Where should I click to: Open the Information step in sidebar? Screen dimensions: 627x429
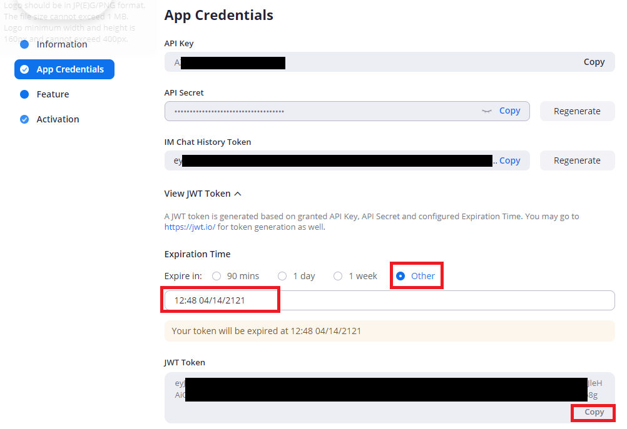[61, 44]
